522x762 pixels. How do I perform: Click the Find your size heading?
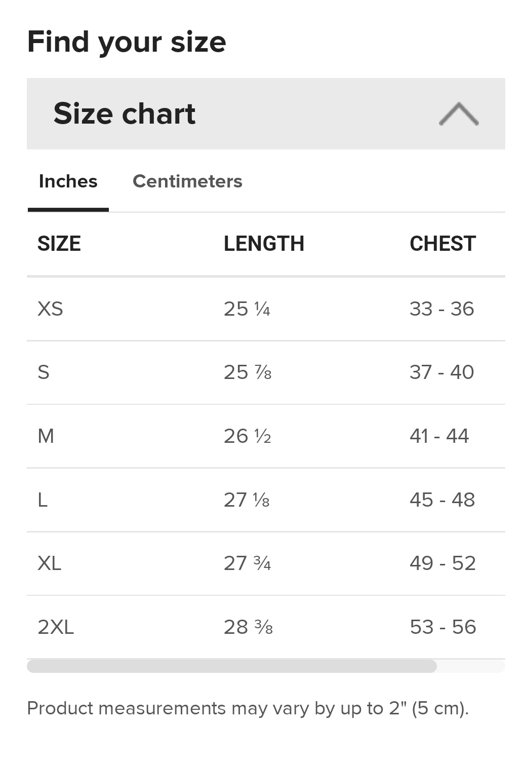pos(127,42)
